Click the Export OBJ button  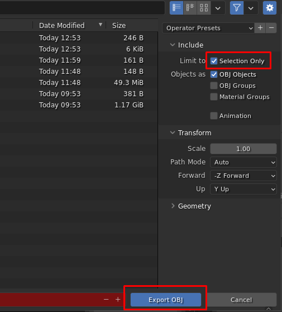pos(166,300)
